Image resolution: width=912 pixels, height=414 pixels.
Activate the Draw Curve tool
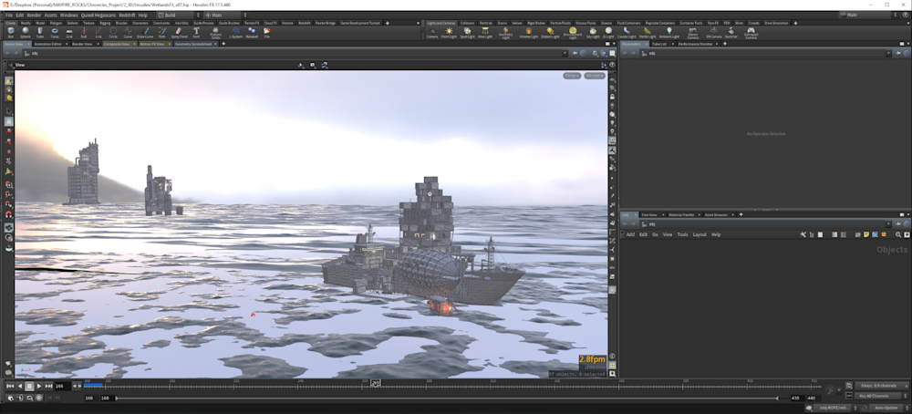tap(145, 32)
